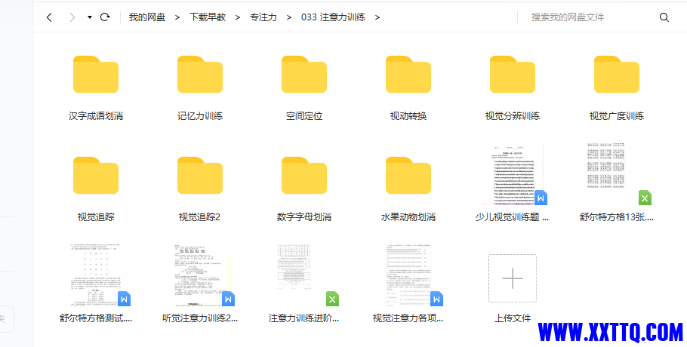Open the 视觉广度训练 folder
The width and height of the screenshot is (687, 347).
[617, 75]
